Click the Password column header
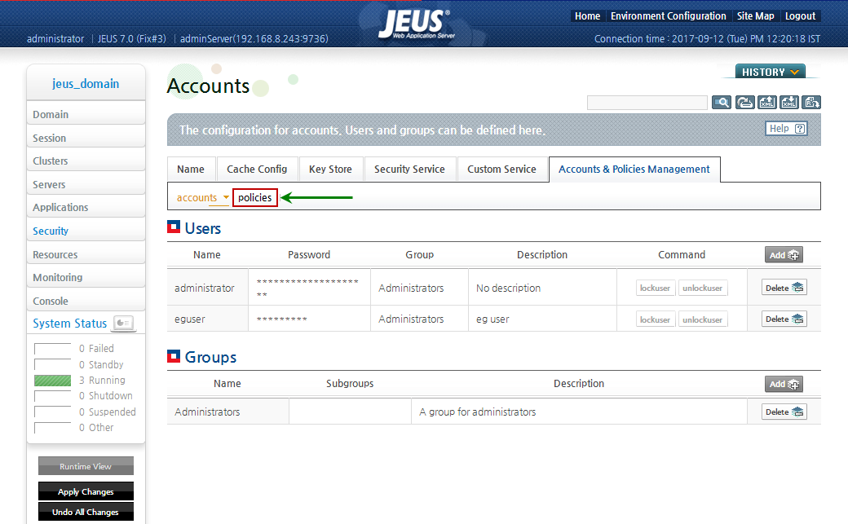This screenshot has width=848, height=524. coord(309,255)
